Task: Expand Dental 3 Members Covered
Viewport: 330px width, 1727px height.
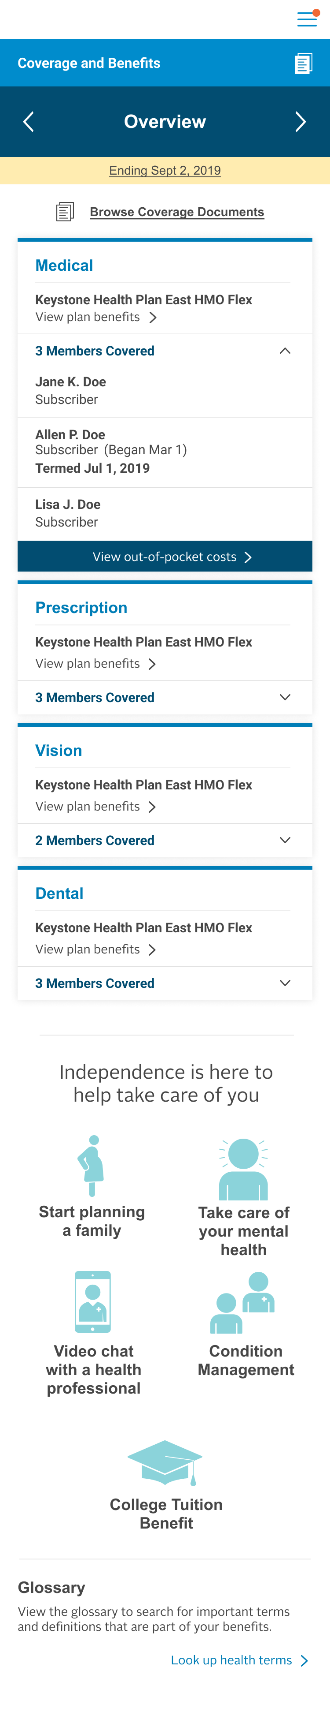Action: 285,983
